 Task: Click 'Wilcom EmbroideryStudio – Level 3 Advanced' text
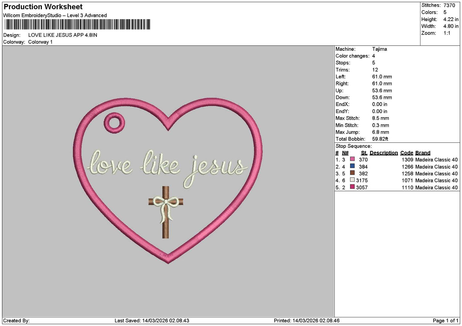55,15
